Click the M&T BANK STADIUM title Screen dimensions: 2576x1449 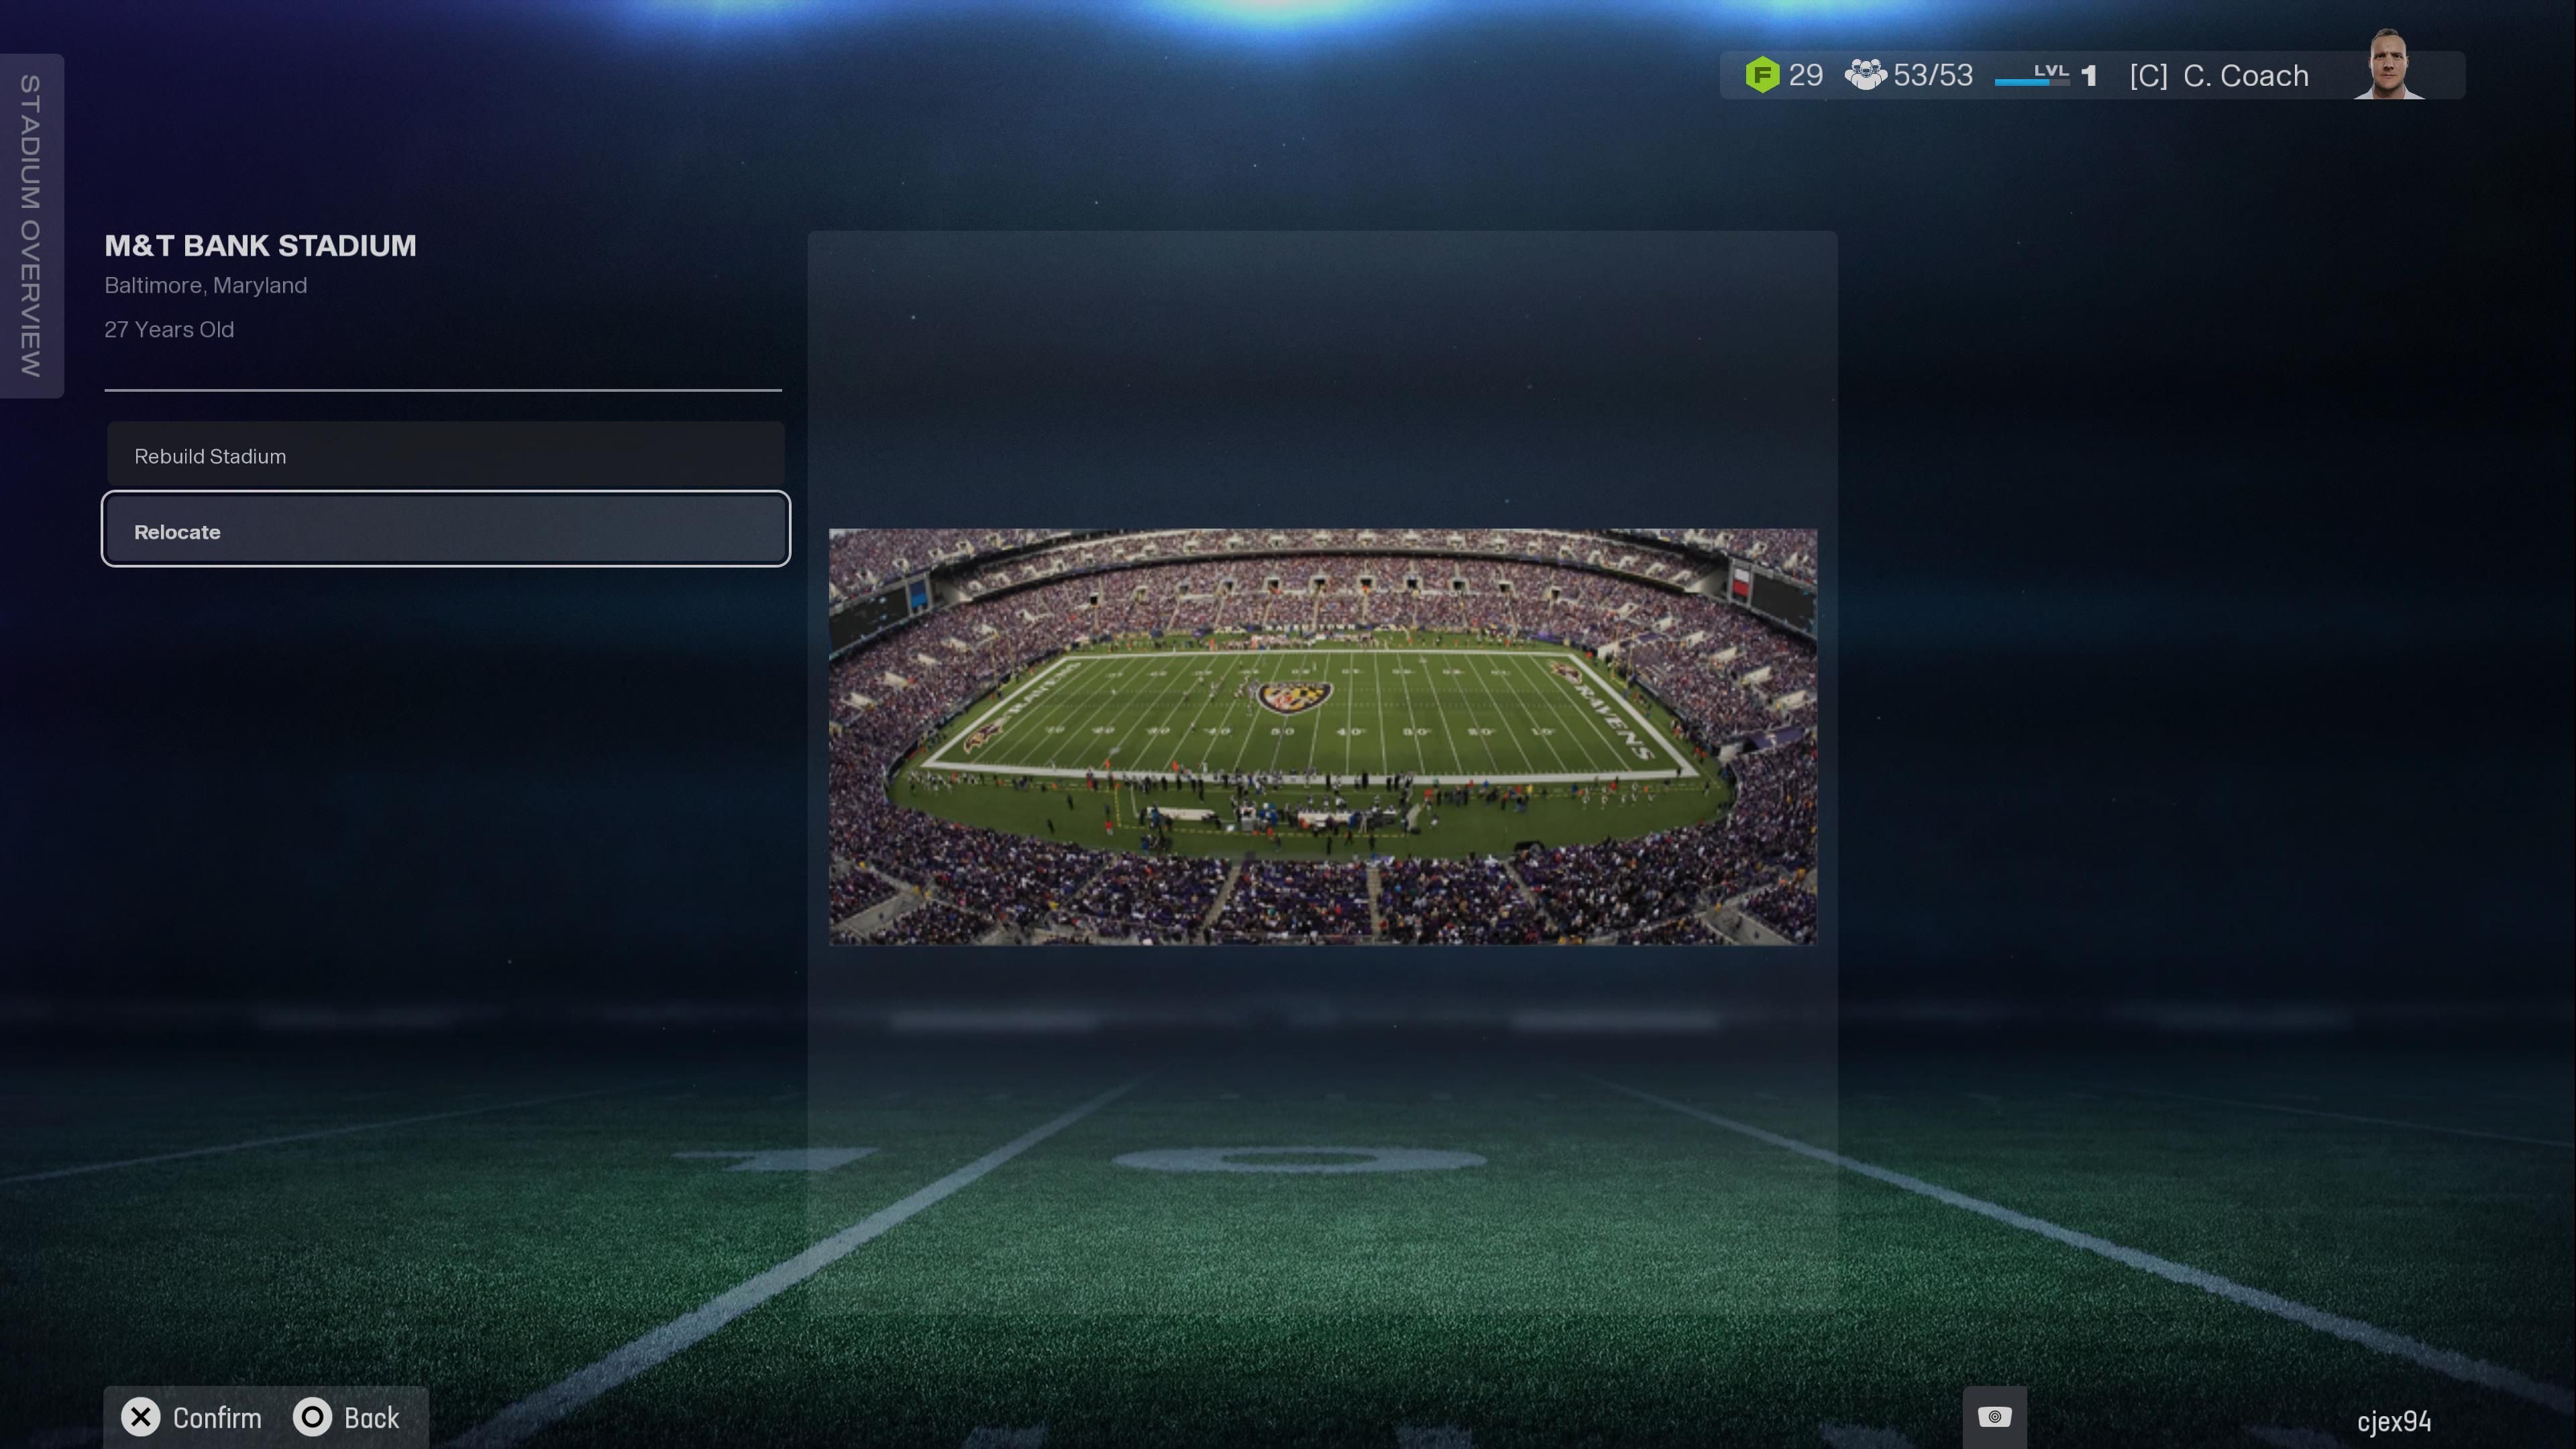(x=260, y=246)
